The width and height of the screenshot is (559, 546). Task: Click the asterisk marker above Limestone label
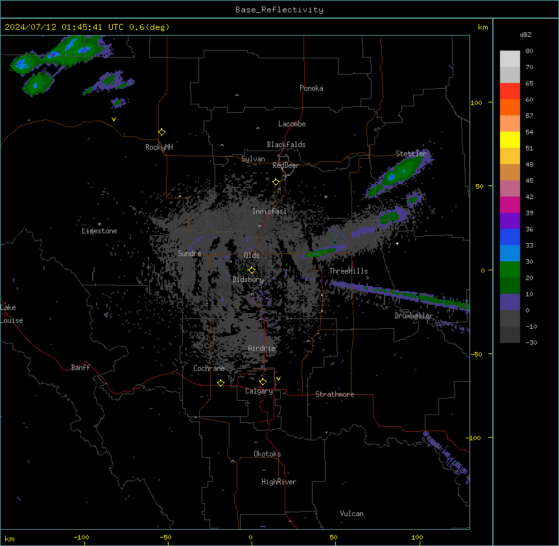coord(99,224)
